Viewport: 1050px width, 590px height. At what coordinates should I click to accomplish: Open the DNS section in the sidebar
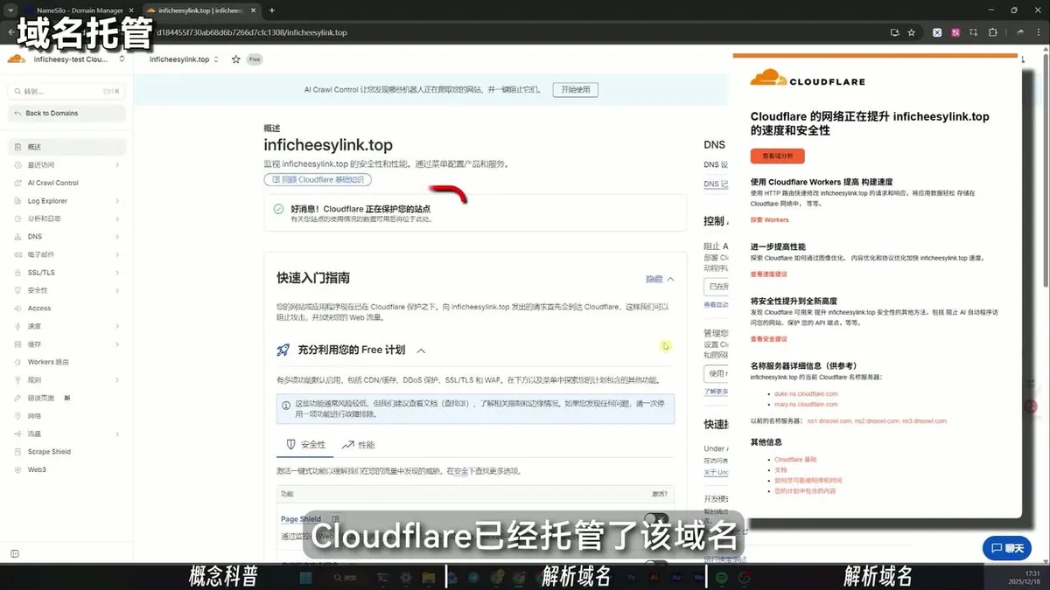(35, 236)
